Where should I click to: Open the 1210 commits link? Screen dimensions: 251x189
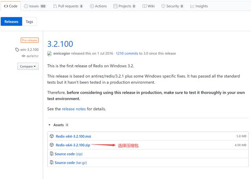tap(127, 53)
